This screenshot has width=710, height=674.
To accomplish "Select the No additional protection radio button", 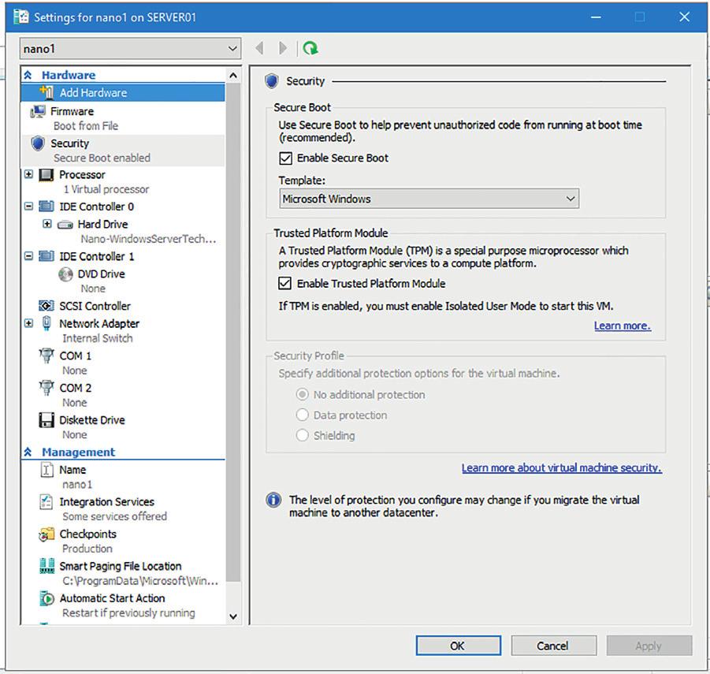I will pos(302,394).
